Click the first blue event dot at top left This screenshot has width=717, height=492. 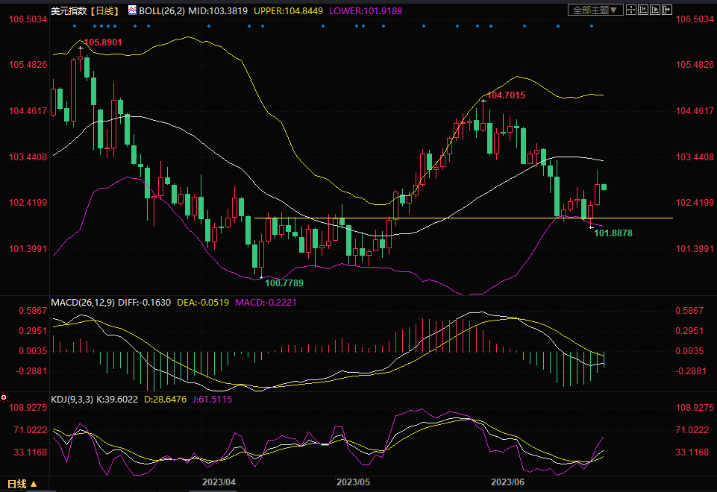tap(75, 26)
